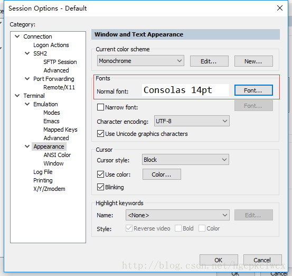This screenshot has width=292, height=276.
Task: Open Highlight keywords Name dropdown
Action: pos(177,215)
